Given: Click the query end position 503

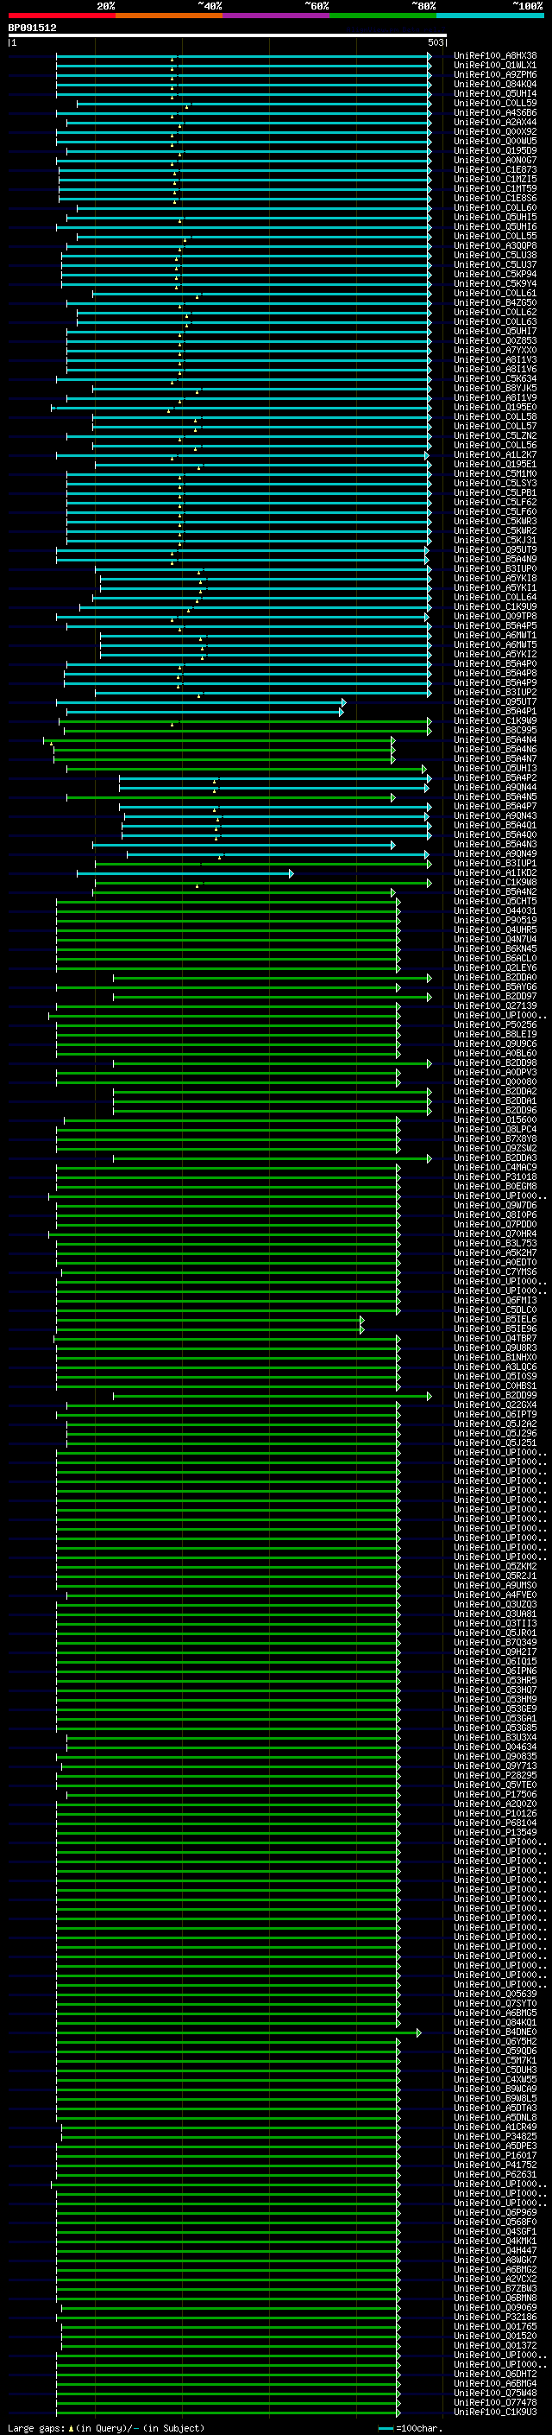Looking at the screenshot, I should click(435, 42).
